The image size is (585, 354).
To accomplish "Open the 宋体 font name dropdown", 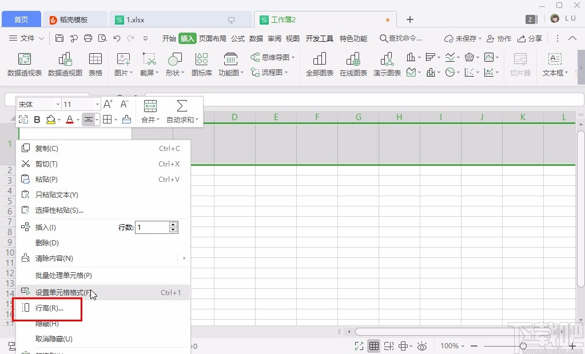I will click(57, 104).
